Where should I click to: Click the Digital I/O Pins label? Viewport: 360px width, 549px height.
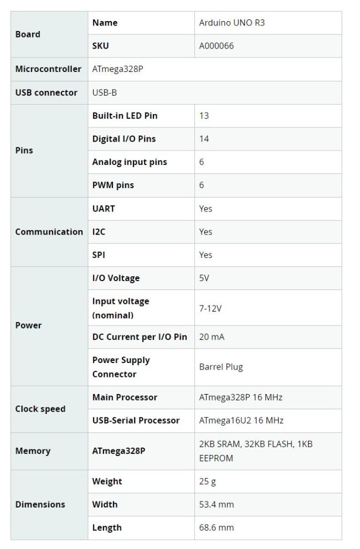point(124,139)
